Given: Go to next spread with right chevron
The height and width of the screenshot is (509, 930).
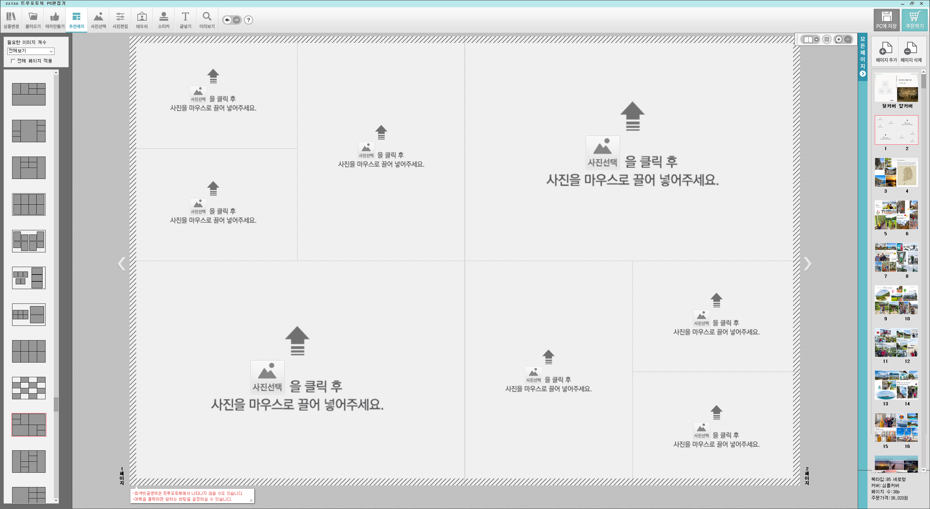Looking at the screenshot, I should [808, 264].
